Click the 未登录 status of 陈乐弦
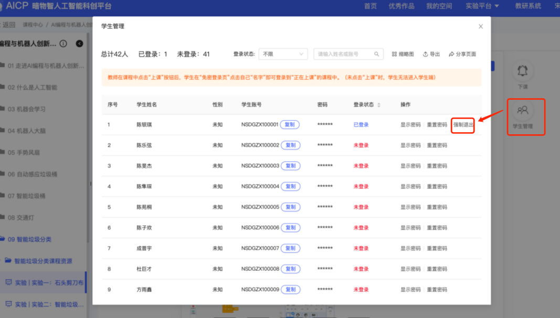 361,145
